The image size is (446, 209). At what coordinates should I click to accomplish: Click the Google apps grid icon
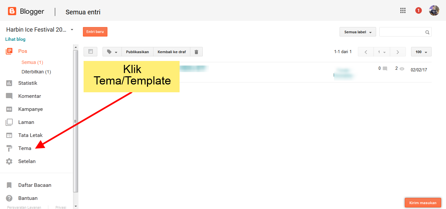click(x=403, y=10)
